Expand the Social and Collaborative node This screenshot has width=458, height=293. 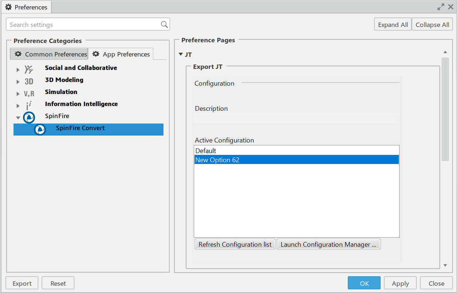click(18, 70)
